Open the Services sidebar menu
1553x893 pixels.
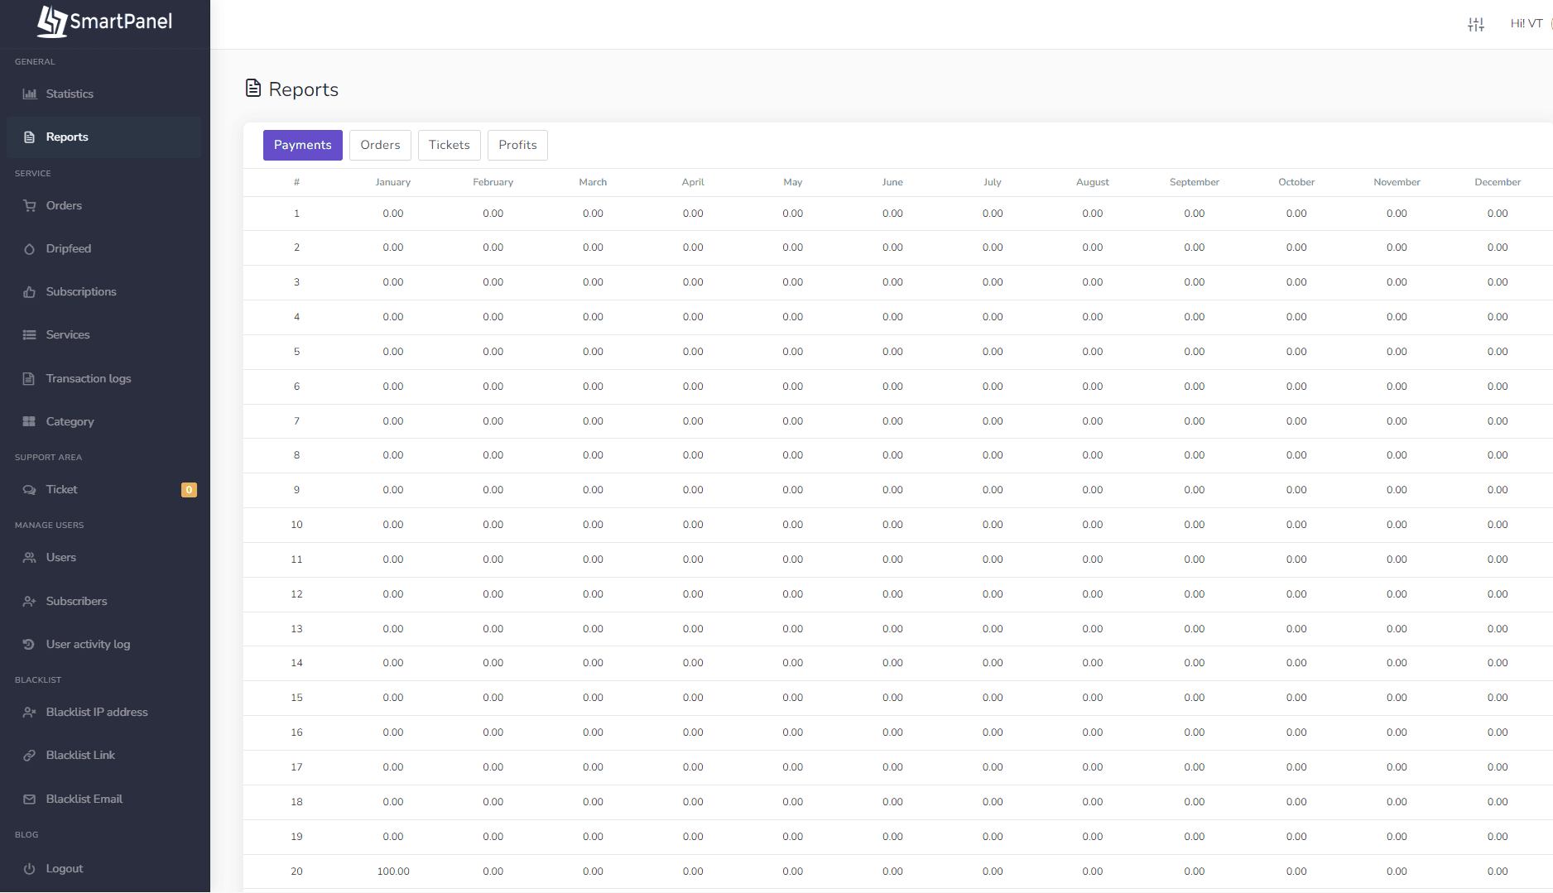pyautogui.click(x=68, y=335)
